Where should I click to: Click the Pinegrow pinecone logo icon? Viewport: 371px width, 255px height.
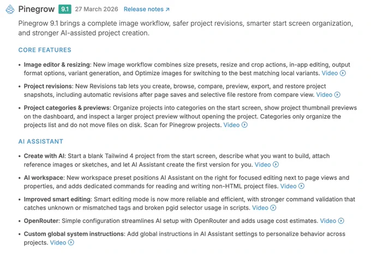pos(10,9)
